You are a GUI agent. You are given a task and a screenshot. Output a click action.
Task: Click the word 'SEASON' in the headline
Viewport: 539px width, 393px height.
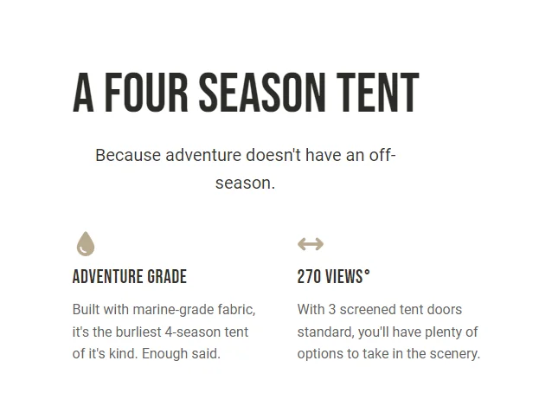[x=262, y=93]
